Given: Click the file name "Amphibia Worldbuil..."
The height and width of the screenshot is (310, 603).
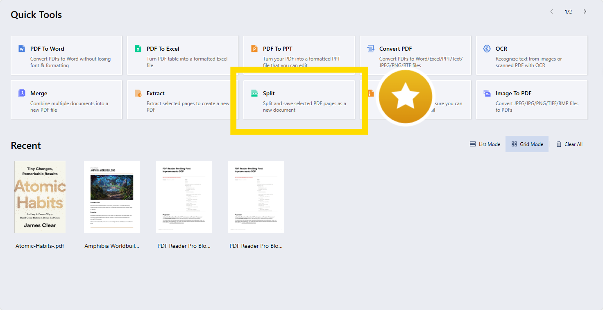Looking at the screenshot, I should pyautogui.click(x=112, y=246).
